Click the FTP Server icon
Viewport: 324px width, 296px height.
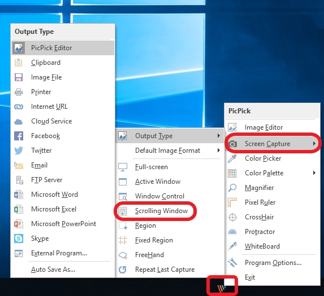[x=19, y=180]
